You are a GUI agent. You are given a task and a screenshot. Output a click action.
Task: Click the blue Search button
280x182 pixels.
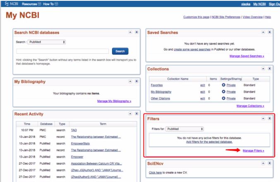pos(120,51)
